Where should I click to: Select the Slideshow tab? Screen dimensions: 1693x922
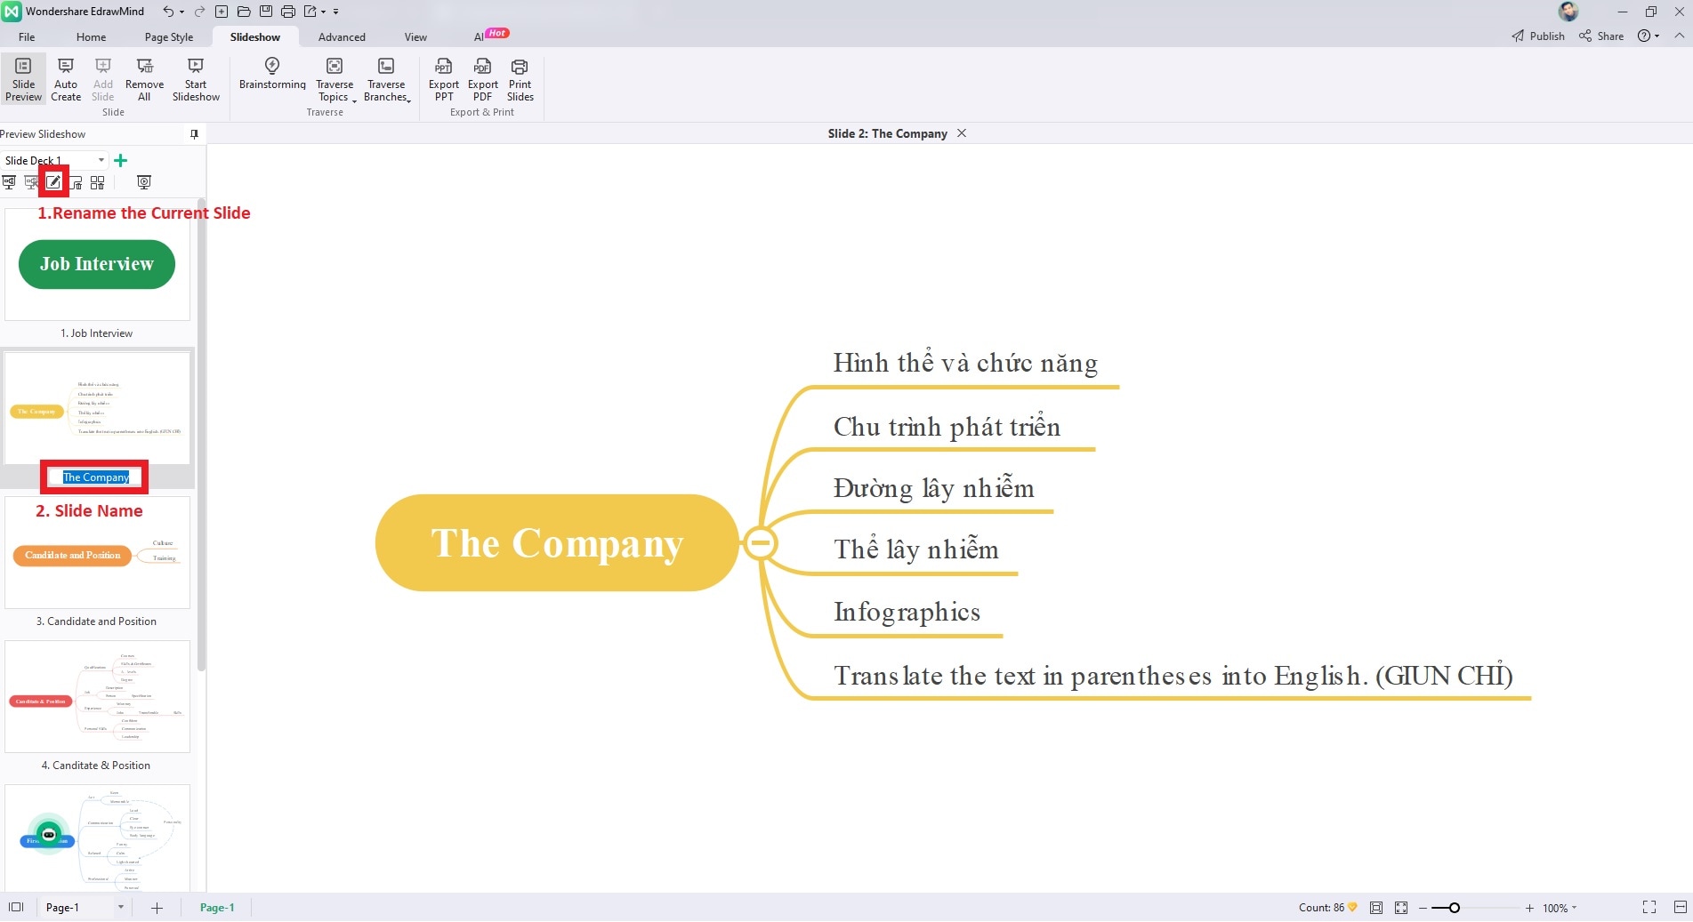point(255,36)
